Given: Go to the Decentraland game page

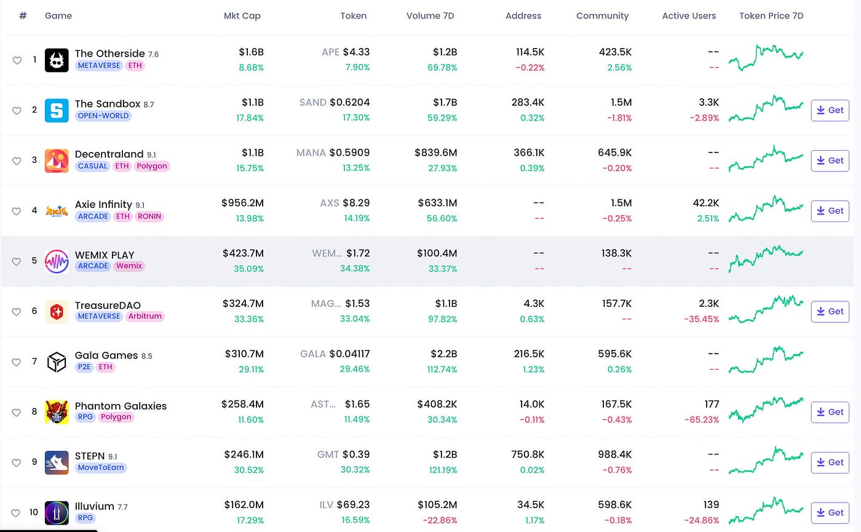Looking at the screenshot, I should pos(109,154).
